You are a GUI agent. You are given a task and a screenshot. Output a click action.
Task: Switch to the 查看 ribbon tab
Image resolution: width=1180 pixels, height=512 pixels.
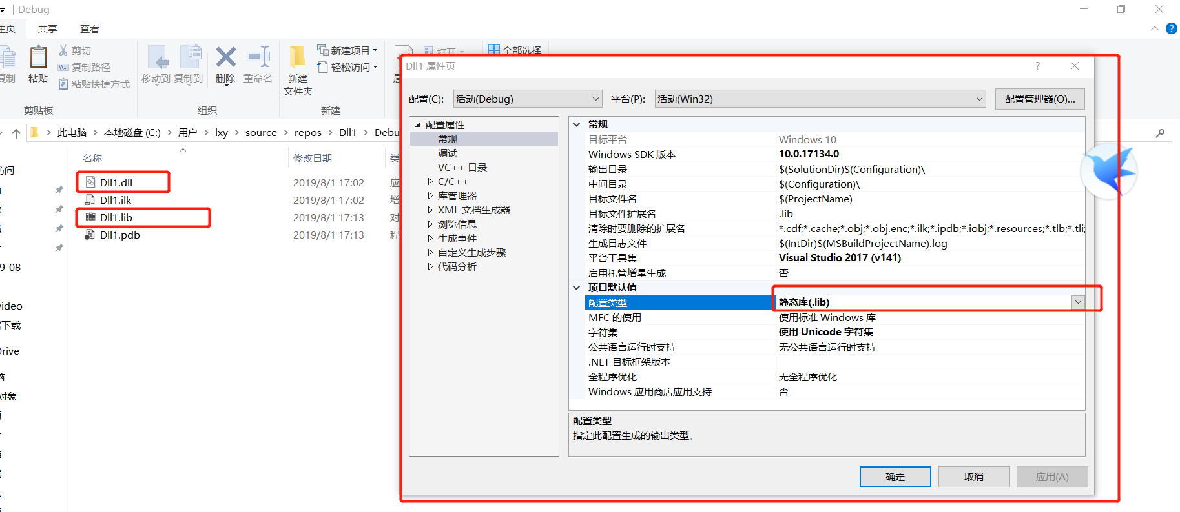point(90,29)
